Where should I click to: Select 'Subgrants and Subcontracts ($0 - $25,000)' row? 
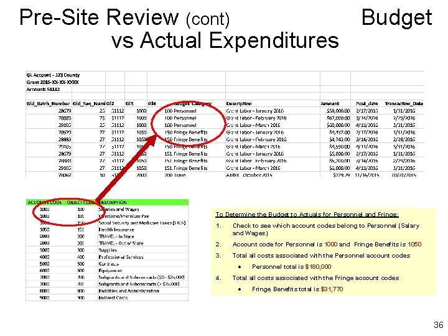point(142,277)
